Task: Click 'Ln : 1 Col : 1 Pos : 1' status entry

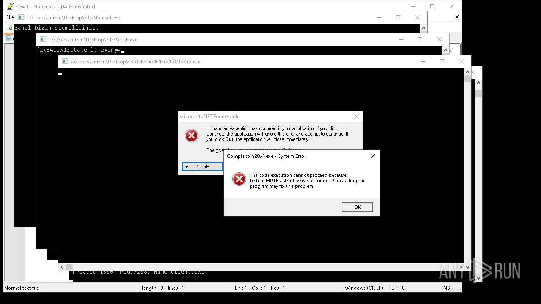Action: tap(260, 288)
